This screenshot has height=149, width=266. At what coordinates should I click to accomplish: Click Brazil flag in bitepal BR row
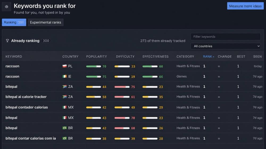[64, 128]
